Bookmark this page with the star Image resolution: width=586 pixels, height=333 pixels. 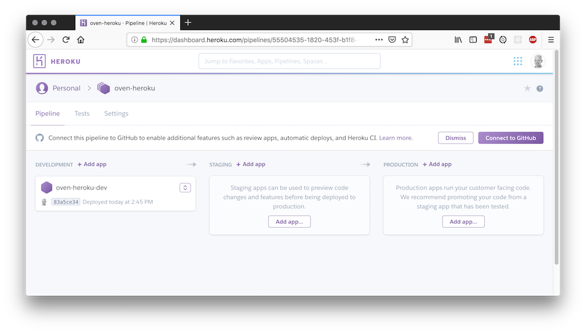(x=405, y=39)
